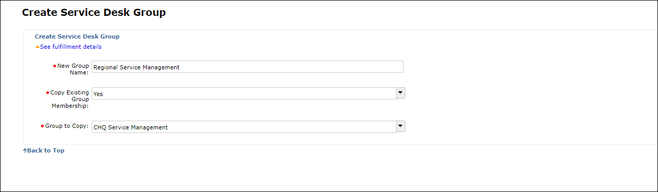Open the combo box showing Yes
658x192 pixels.
point(248,93)
